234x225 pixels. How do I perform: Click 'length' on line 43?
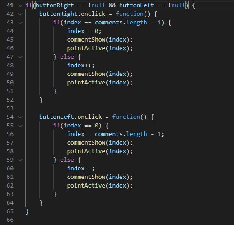[136, 23]
